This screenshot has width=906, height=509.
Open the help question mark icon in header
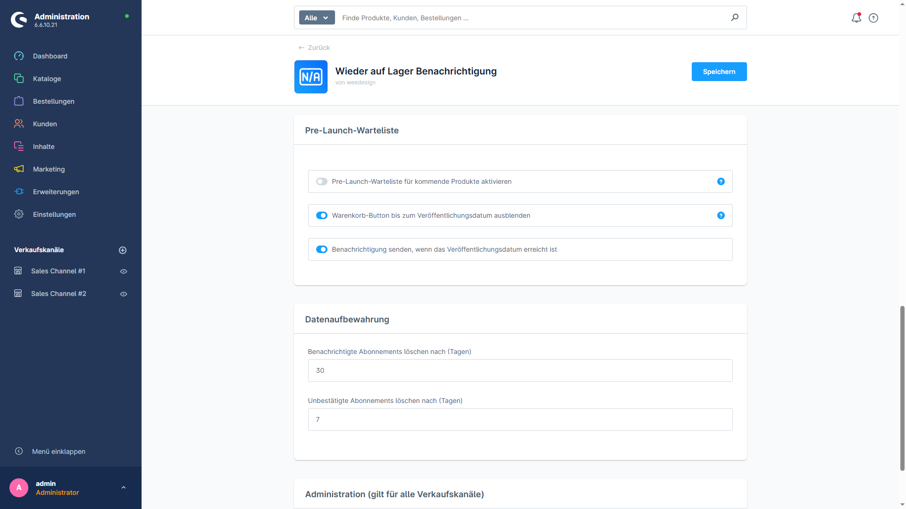pyautogui.click(x=873, y=18)
